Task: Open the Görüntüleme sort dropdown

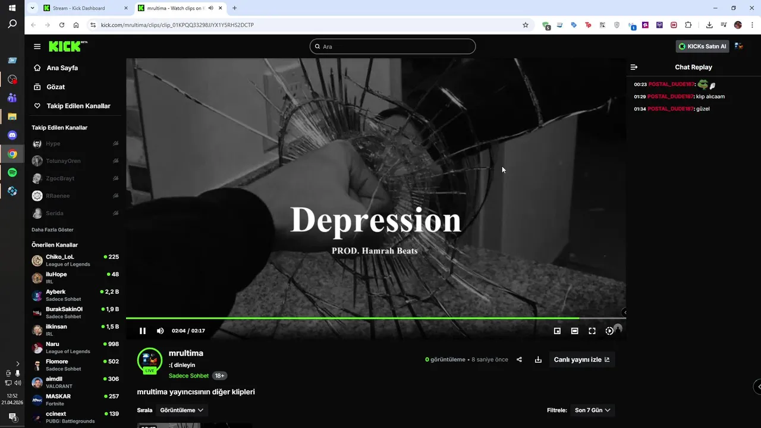Action: tap(182, 410)
